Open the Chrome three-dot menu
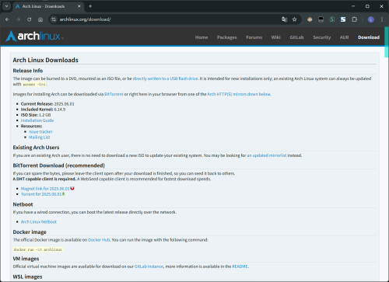Image resolution: width=389 pixels, height=282 pixels. click(382, 19)
